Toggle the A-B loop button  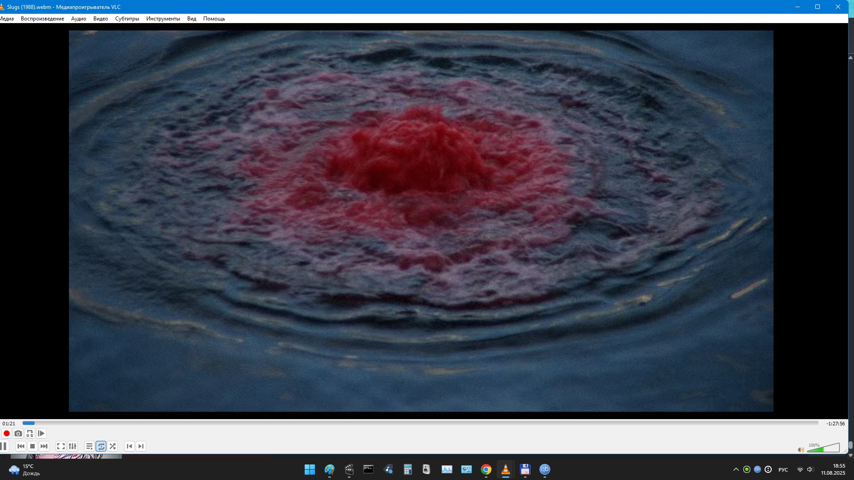point(30,433)
